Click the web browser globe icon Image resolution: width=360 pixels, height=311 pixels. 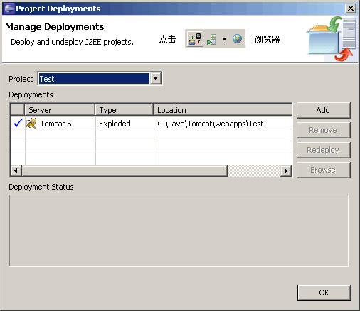pyautogui.click(x=237, y=38)
